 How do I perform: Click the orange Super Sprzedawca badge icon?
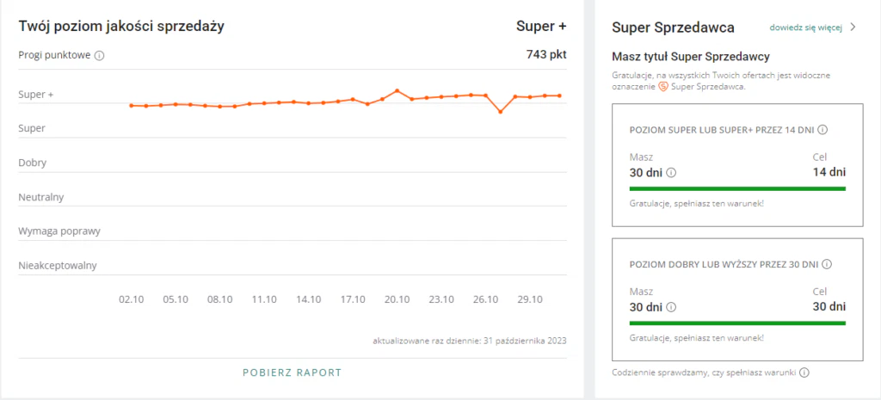coord(663,87)
